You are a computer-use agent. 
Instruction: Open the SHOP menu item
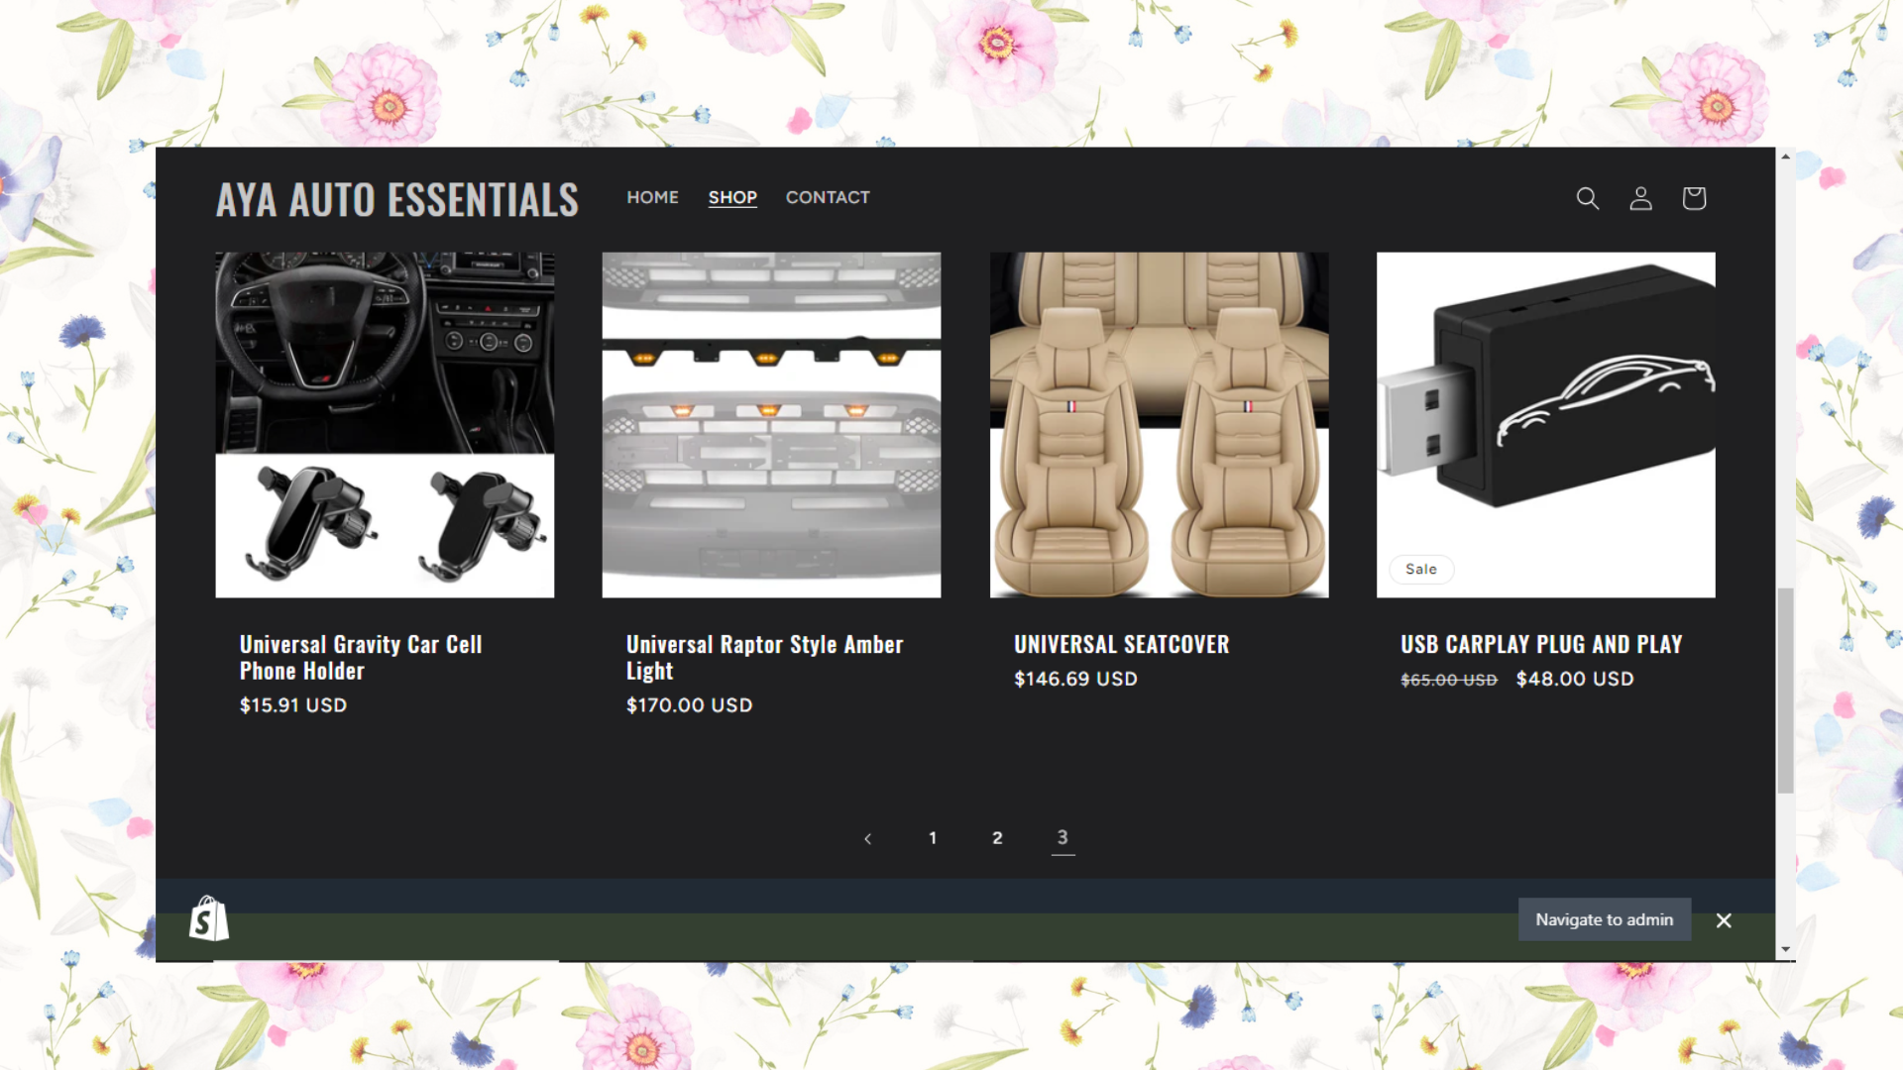click(732, 197)
